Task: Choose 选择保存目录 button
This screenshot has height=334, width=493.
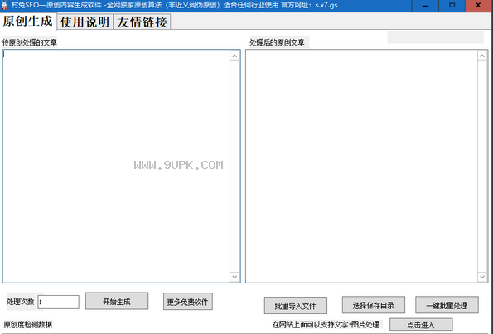Action: point(374,305)
